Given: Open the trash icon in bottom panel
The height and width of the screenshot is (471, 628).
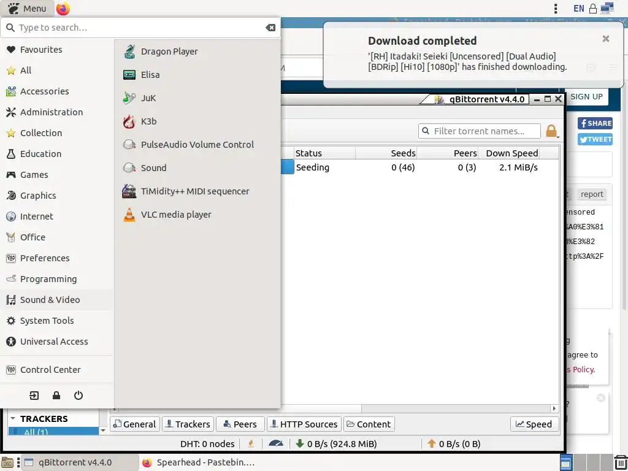Looking at the screenshot, I should (x=621, y=462).
